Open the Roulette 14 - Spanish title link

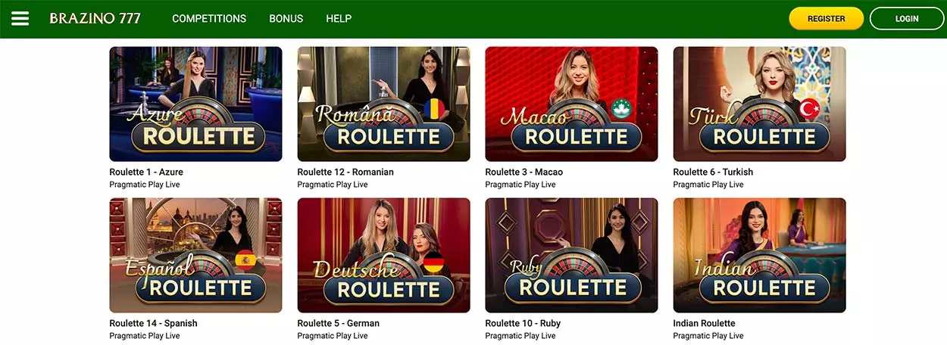point(153,323)
